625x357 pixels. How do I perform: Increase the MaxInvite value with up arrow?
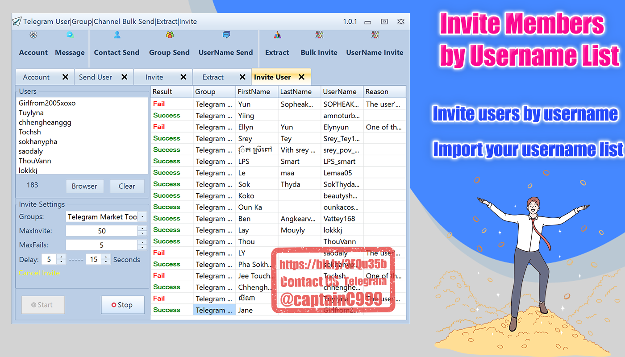pos(142,228)
